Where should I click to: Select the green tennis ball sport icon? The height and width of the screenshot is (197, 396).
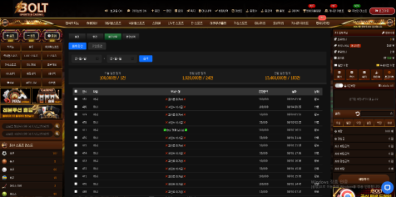4,194
